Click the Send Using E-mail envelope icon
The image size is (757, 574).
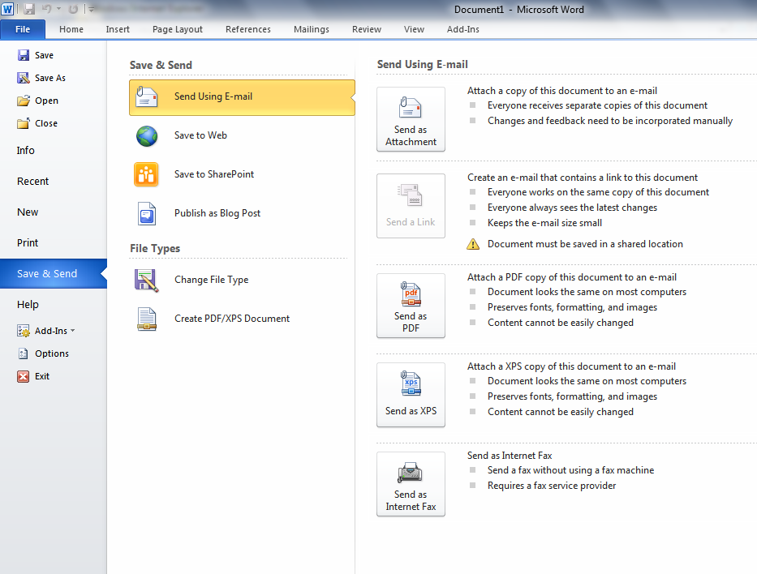(x=146, y=96)
